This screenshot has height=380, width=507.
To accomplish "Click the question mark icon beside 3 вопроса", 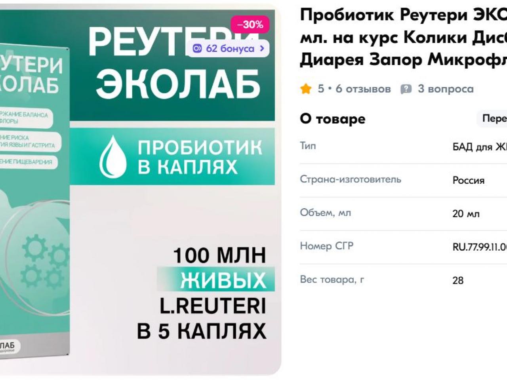I will [406, 89].
